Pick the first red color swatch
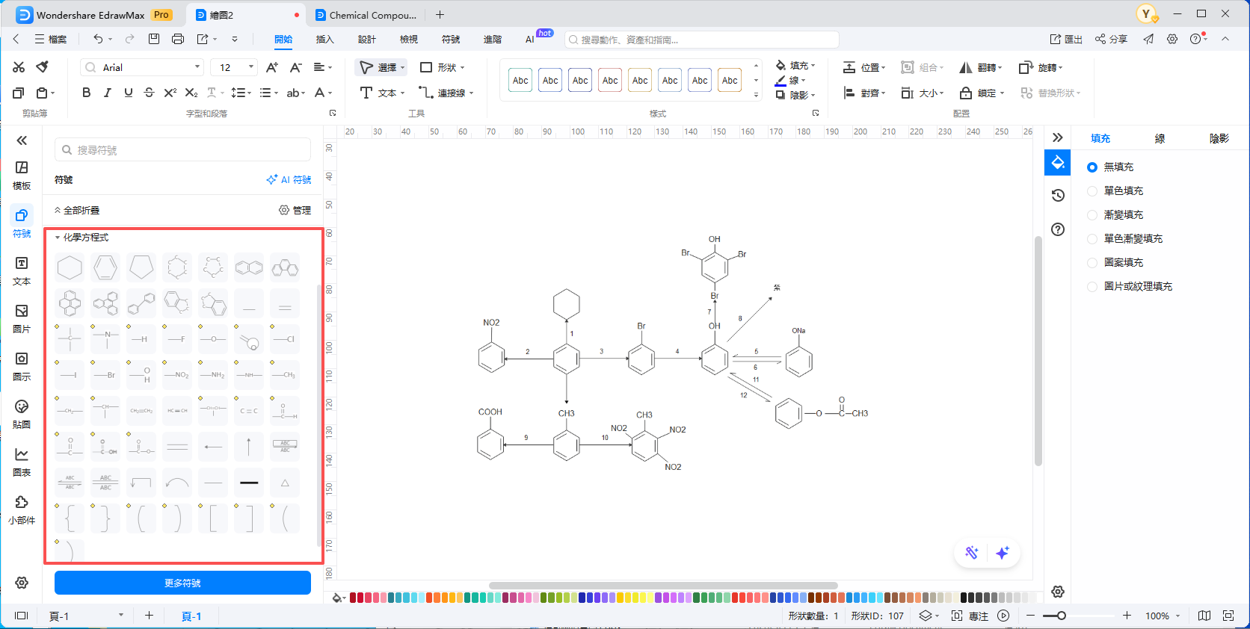1250x629 pixels. pyautogui.click(x=354, y=598)
